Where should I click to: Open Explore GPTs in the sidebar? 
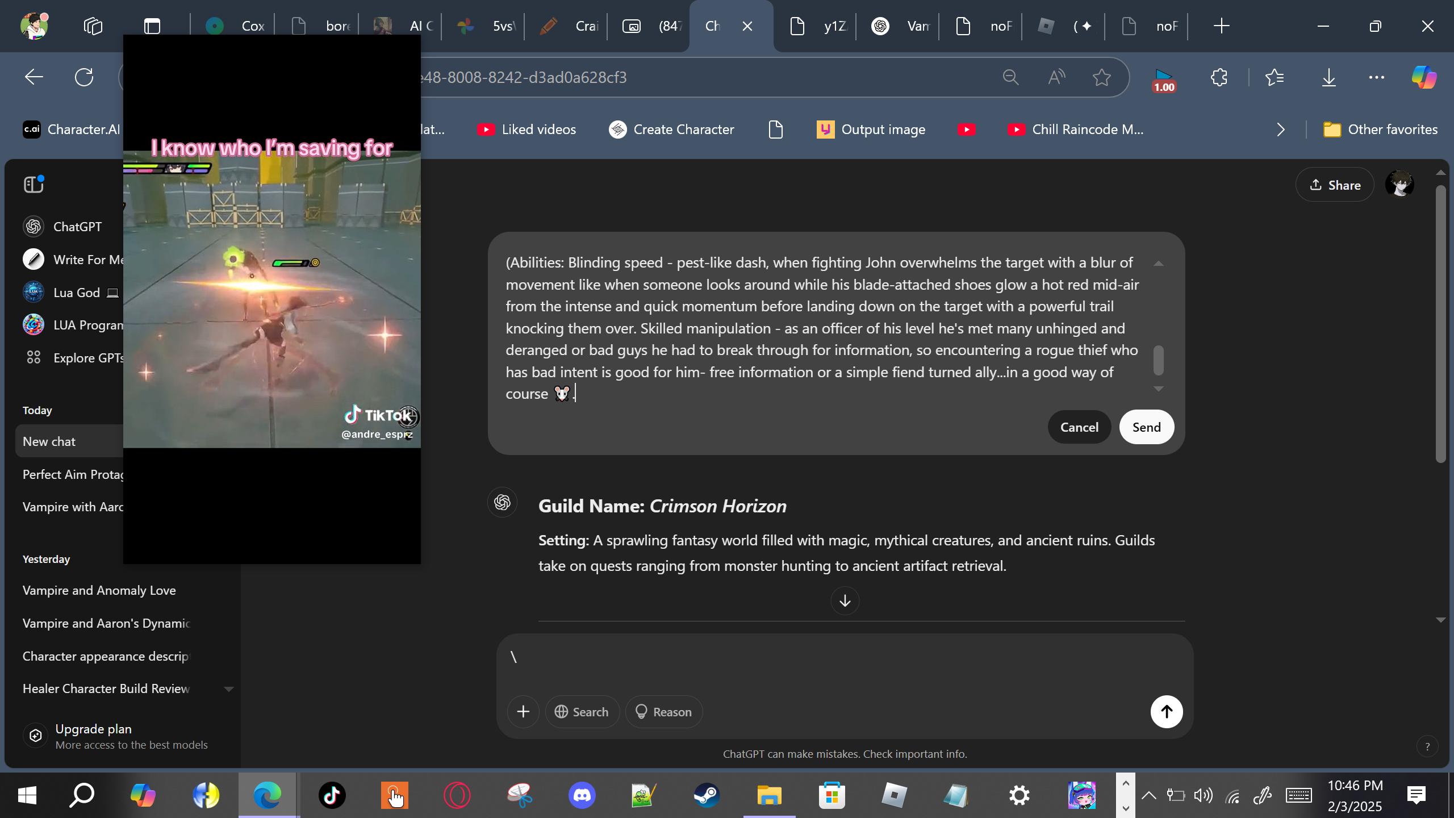(74, 358)
